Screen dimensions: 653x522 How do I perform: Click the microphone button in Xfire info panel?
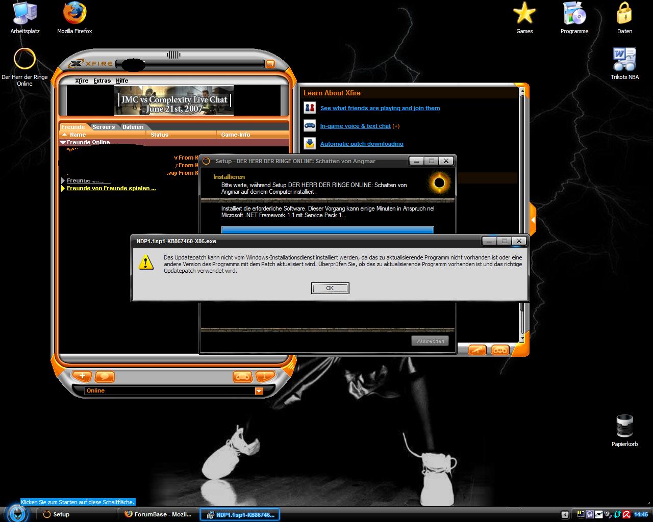pyautogui.click(x=478, y=350)
